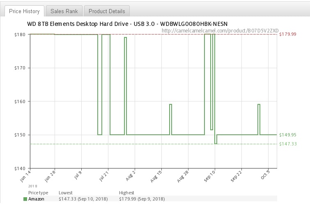Image resolution: width=310 pixels, height=212 pixels.
Task: Click the Jul 9 x-axis date
Action: 78,175
